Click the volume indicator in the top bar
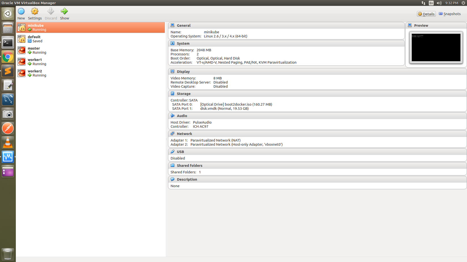Viewport: 467px width, 262px height. click(439, 3)
